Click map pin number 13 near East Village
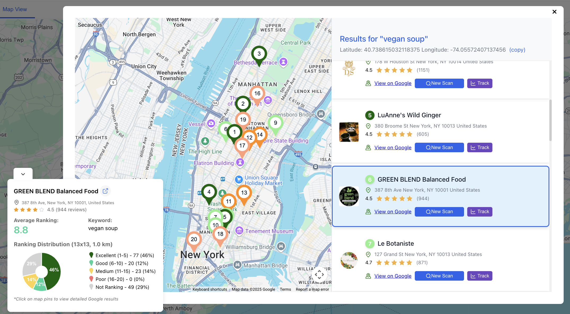Image resolution: width=570 pixels, height=314 pixels. pyautogui.click(x=244, y=193)
